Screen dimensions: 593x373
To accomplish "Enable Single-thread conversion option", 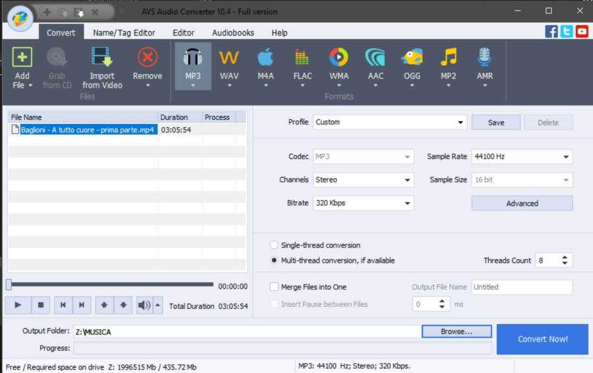I will pos(274,245).
